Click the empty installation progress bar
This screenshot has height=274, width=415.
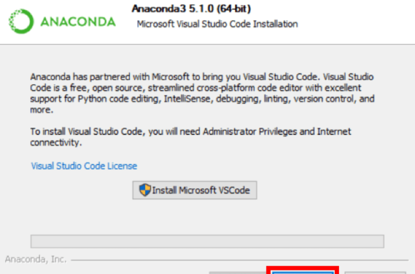pyautogui.click(x=207, y=241)
